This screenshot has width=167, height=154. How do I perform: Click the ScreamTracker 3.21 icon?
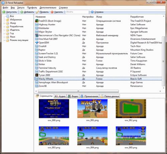pyautogui.click(x=37, y=53)
